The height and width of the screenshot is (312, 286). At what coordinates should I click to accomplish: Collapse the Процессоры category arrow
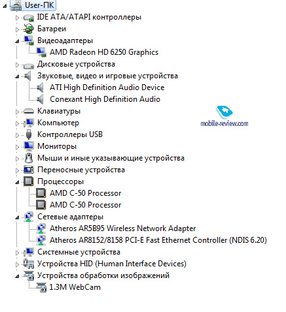pyautogui.click(x=17, y=182)
